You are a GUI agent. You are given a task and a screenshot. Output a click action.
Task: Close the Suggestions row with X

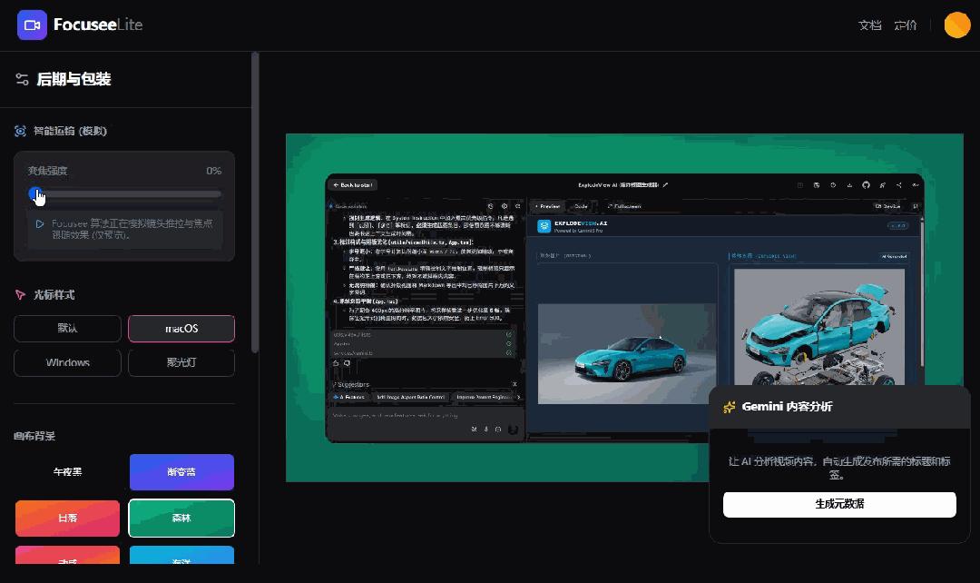[x=515, y=384]
